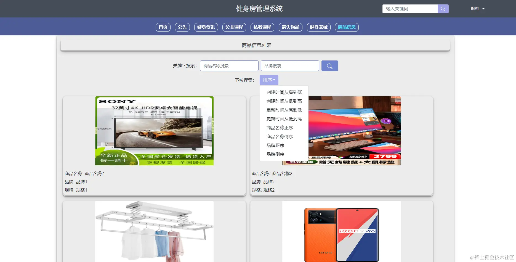Viewport: 516px width, 262px height.
Task: Click the product search magnifier button
Action: coord(329,66)
